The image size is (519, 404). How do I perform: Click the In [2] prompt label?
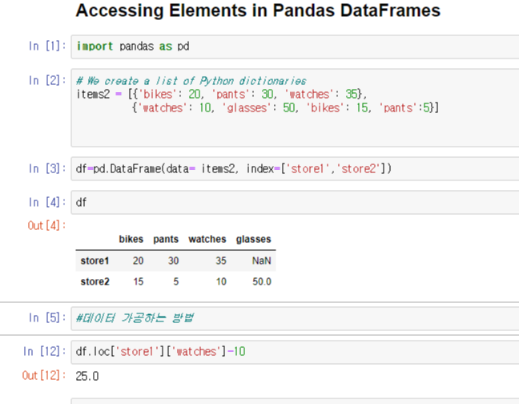pos(47,80)
